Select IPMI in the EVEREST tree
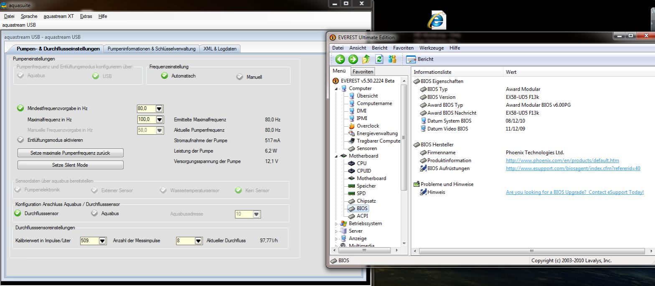Image resolution: width=655 pixels, height=286 pixels. click(362, 118)
